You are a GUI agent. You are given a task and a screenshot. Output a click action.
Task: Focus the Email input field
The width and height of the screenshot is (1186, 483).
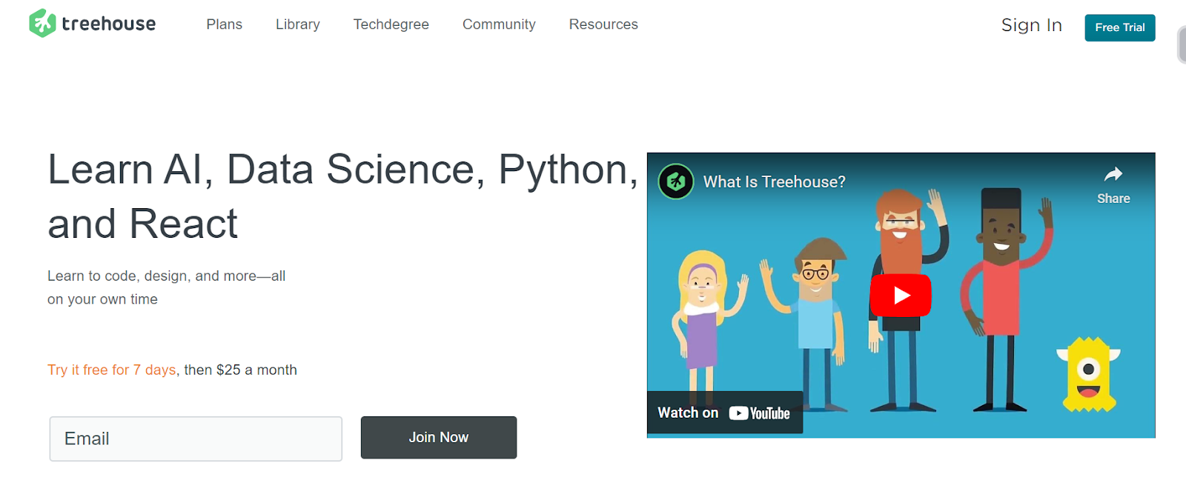[x=196, y=439]
